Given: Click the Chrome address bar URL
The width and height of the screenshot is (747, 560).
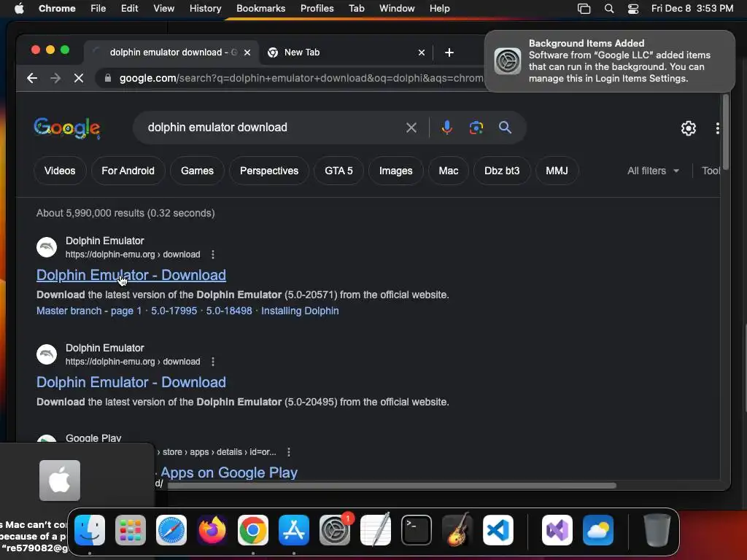Looking at the screenshot, I should pos(301,78).
